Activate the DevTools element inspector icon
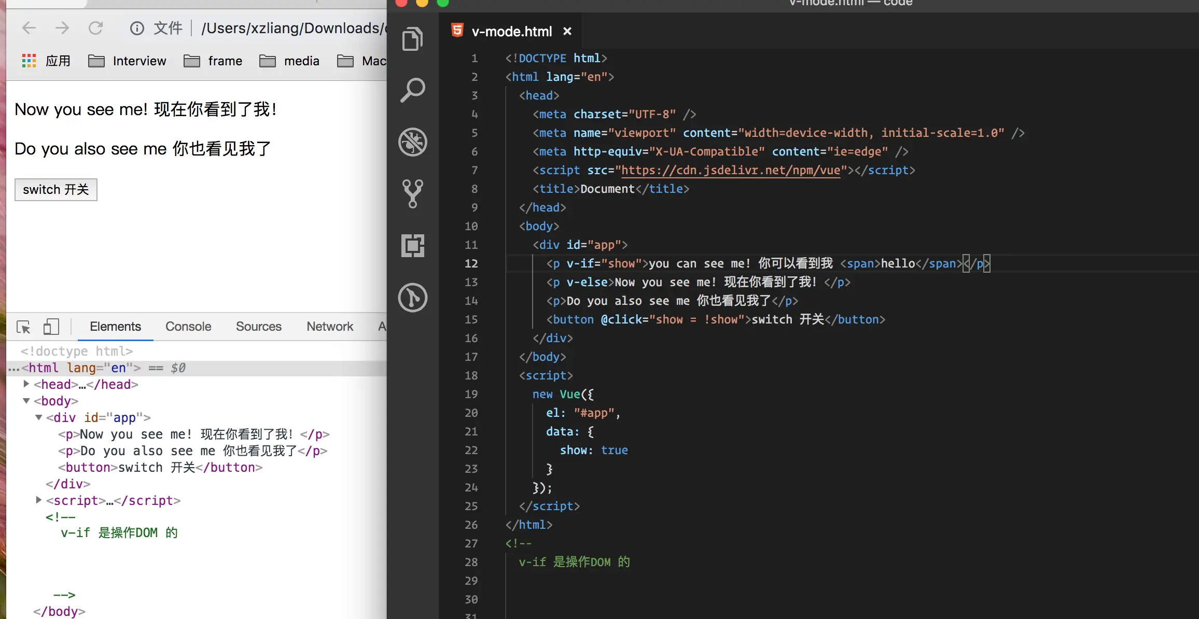This screenshot has width=1199, height=619. [x=23, y=327]
